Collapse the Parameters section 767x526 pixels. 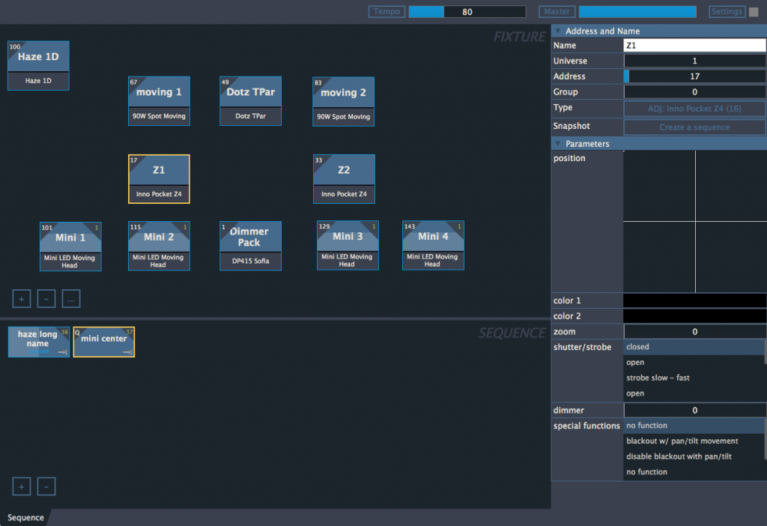tap(557, 143)
